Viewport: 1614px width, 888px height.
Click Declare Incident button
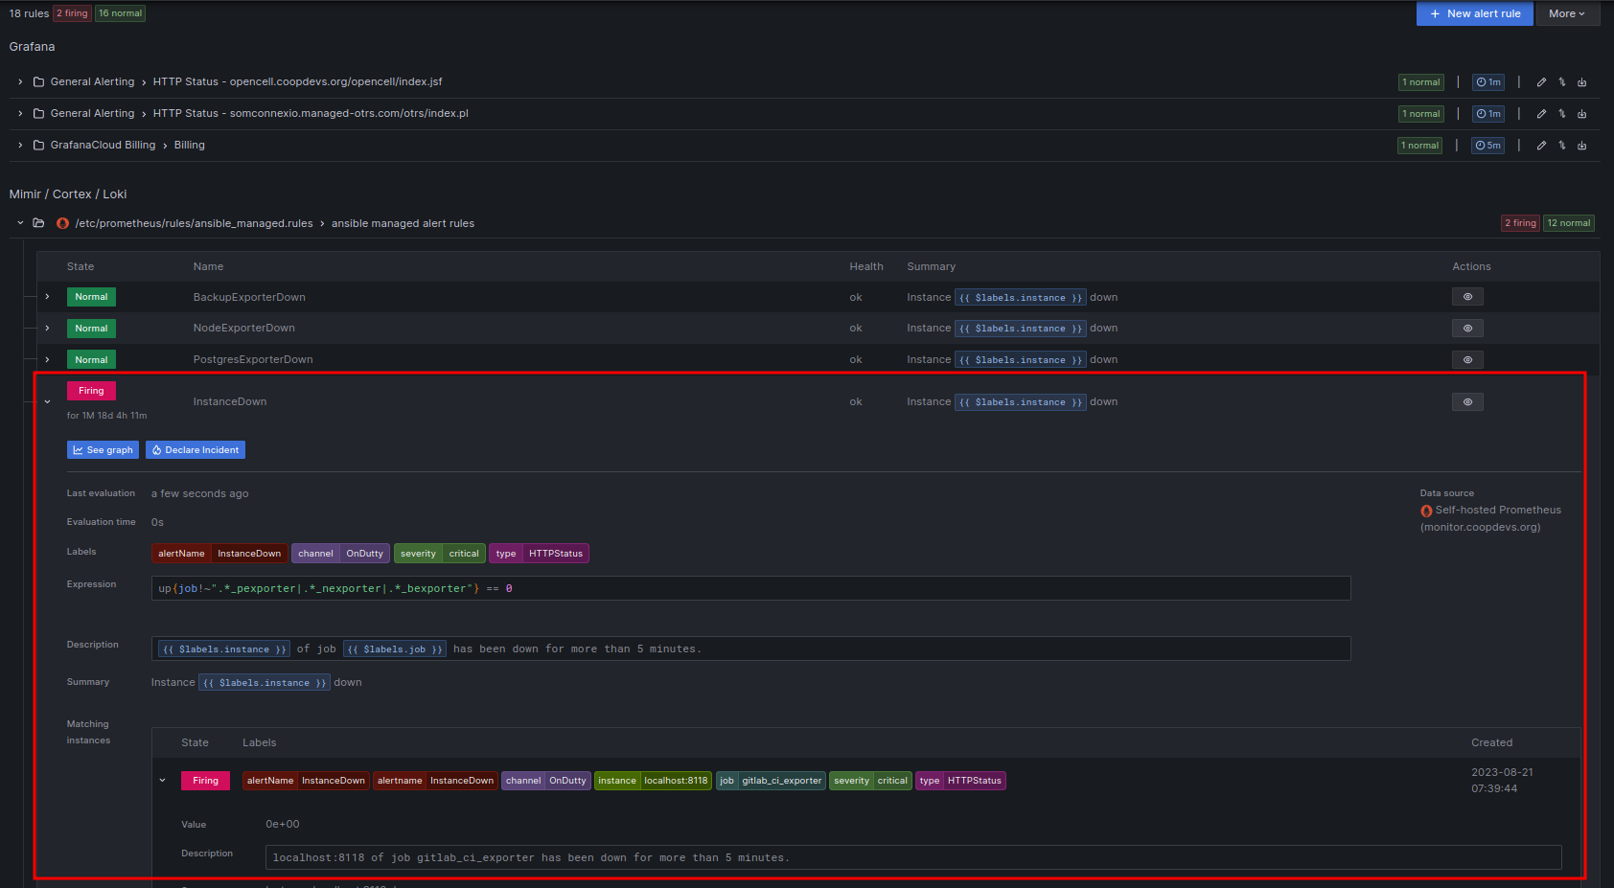pyautogui.click(x=196, y=450)
